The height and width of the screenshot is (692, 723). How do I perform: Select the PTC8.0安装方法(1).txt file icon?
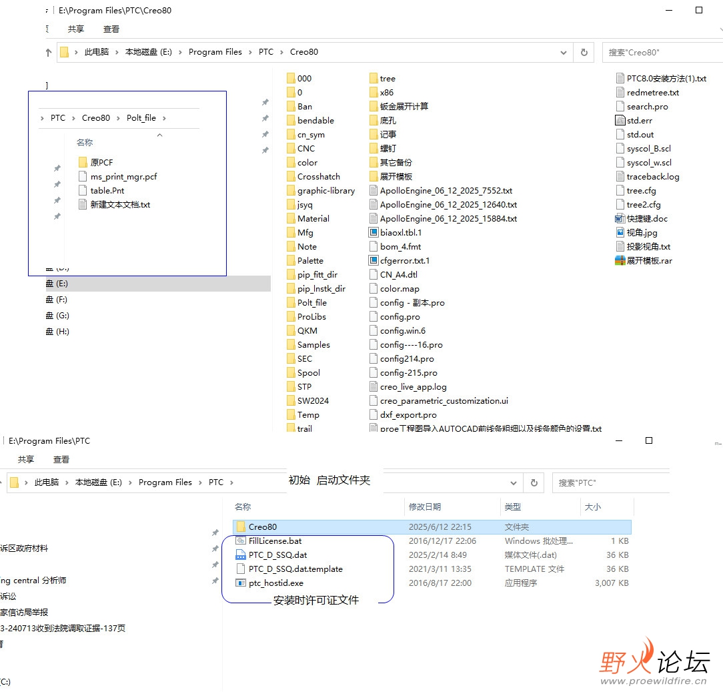point(620,79)
